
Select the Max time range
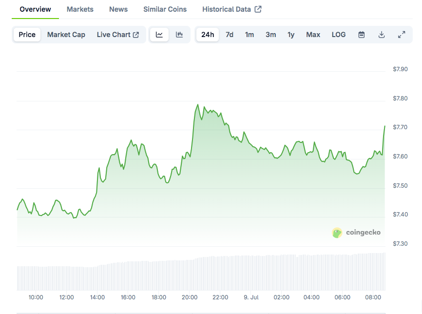[x=313, y=35]
